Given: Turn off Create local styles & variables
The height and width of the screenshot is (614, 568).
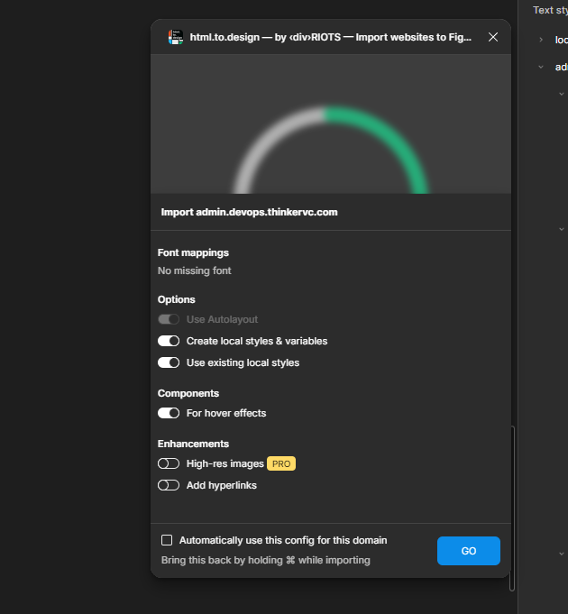Looking at the screenshot, I should (x=169, y=341).
